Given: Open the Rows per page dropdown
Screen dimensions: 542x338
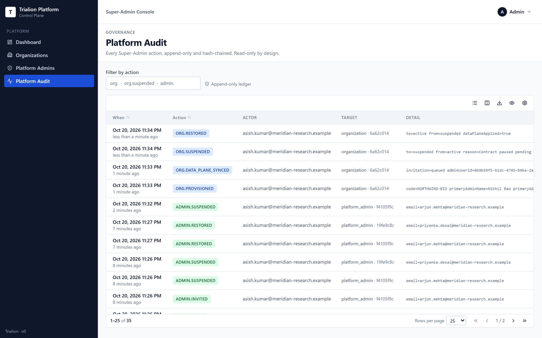Looking at the screenshot, I should click(x=456, y=321).
